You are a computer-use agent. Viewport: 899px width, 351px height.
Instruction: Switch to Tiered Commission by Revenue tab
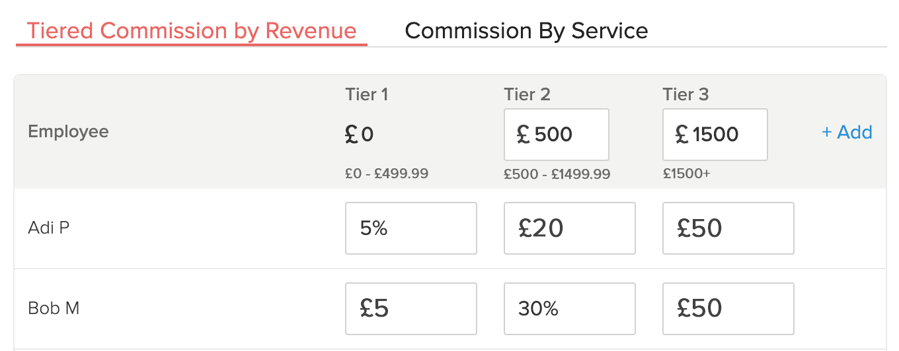[x=191, y=31]
